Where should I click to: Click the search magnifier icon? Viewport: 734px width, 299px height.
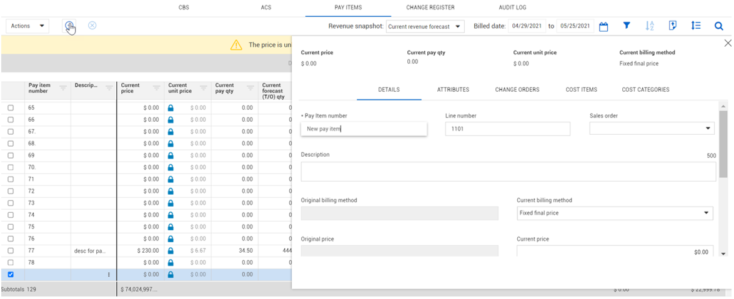pyautogui.click(x=719, y=26)
